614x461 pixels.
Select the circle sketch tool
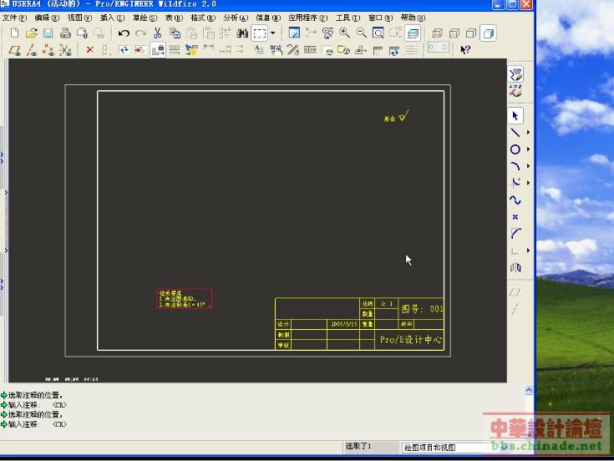tap(515, 149)
